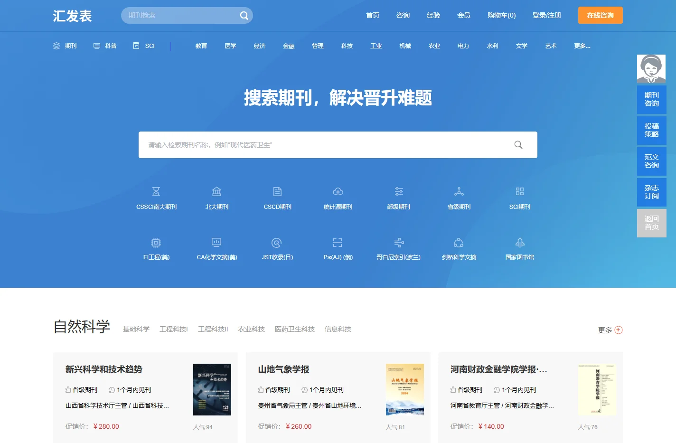Select 教育 subject category
Screen dimensions: 676x443
pos(201,46)
